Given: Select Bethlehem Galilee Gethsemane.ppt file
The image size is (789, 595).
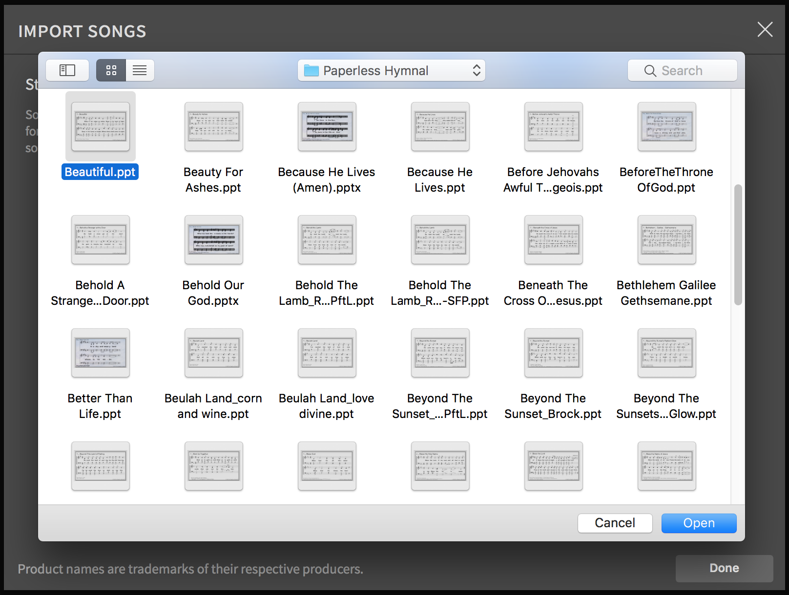Looking at the screenshot, I should tap(666, 240).
